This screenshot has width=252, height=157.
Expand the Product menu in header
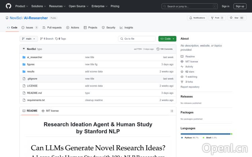pos(22,6)
